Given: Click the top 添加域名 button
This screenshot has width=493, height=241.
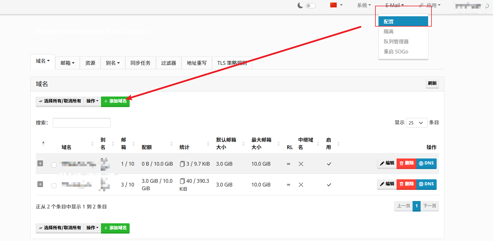Looking at the screenshot, I should point(115,101).
